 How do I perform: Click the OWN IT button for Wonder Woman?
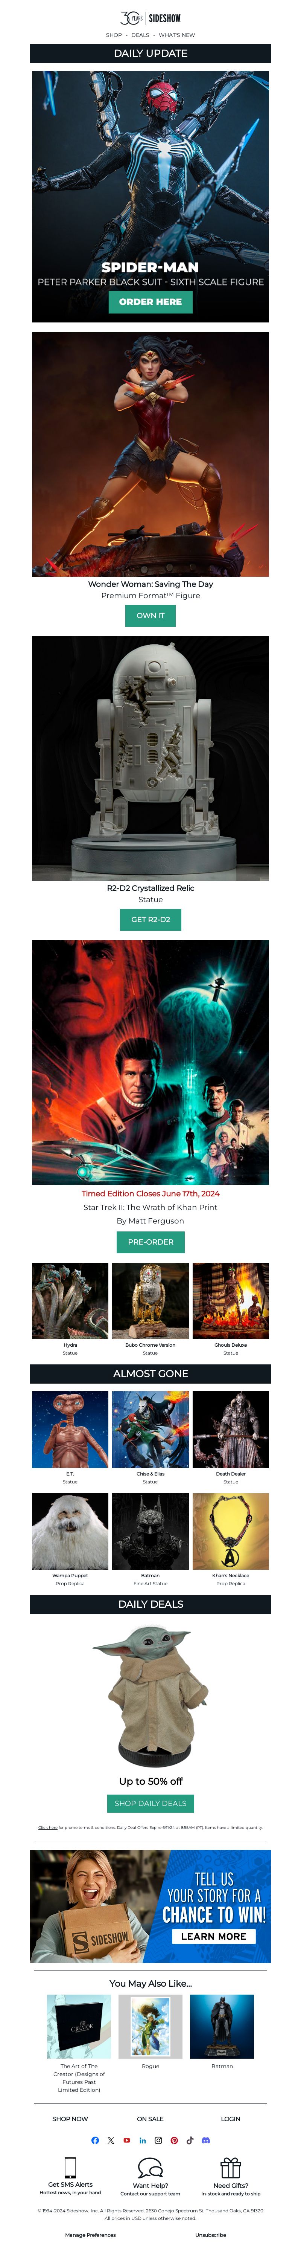[x=150, y=615]
